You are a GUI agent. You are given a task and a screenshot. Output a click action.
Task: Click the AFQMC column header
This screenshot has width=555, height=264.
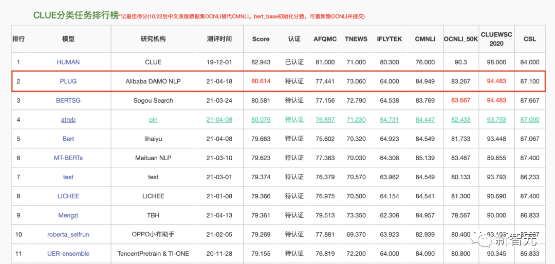[x=325, y=39]
